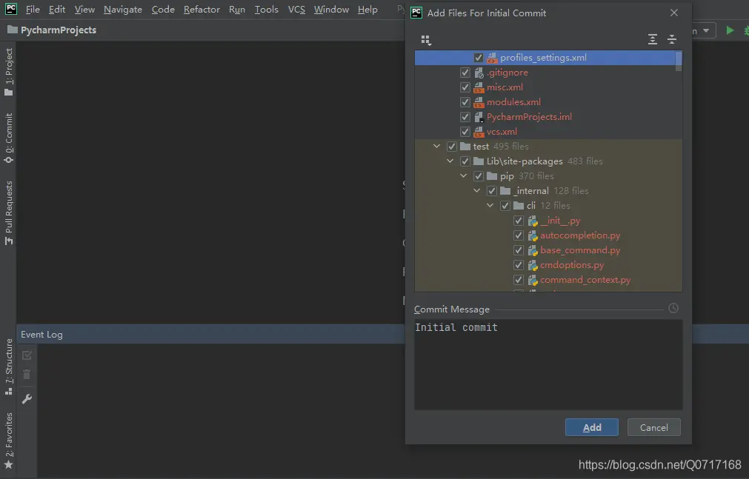Image resolution: width=749 pixels, height=479 pixels.
Task: Collapse the cli folder node
Action: (x=490, y=206)
